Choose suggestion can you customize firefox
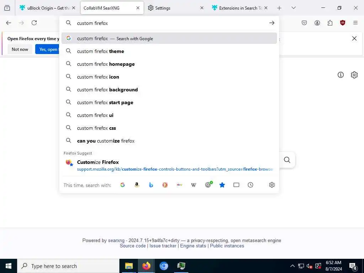 click(x=169, y=141)
